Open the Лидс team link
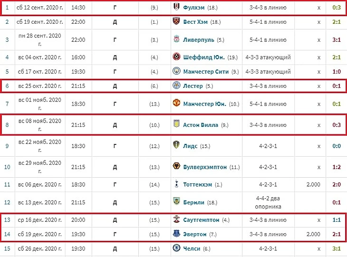Viewport: 347px width, 257px height. (x=190, y=146)
